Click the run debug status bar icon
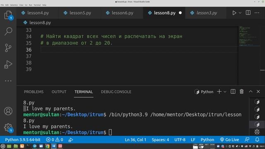 [71, 140]
